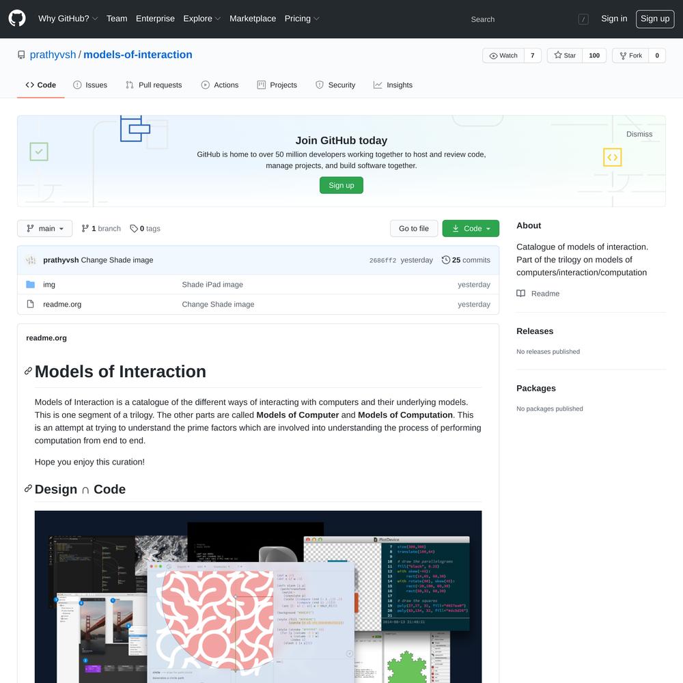
Task: Select the Code tab
Action: 41,85
